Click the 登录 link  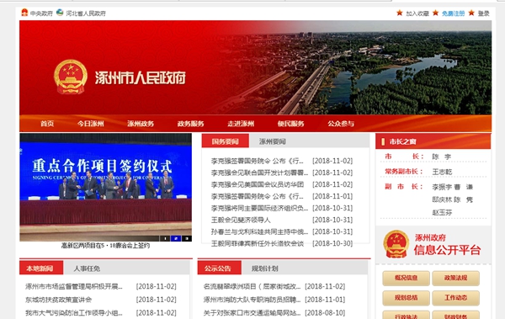click(x=484, y=13)
